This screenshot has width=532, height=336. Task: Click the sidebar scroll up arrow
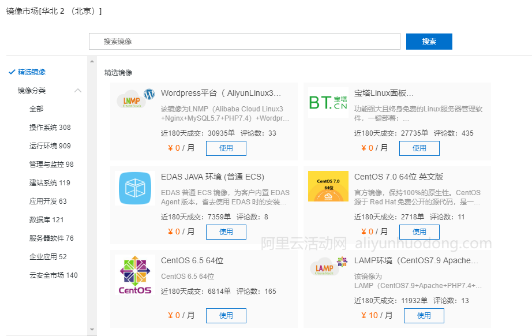point(92,61)
